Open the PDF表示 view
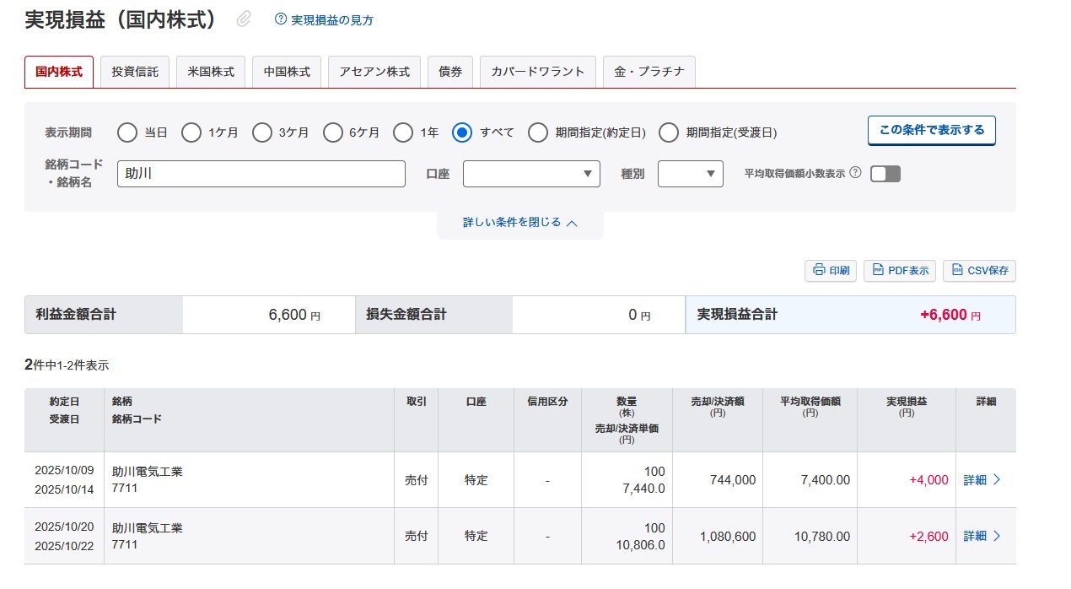Viewport: 1071px width, 589px height. point(900,271)
